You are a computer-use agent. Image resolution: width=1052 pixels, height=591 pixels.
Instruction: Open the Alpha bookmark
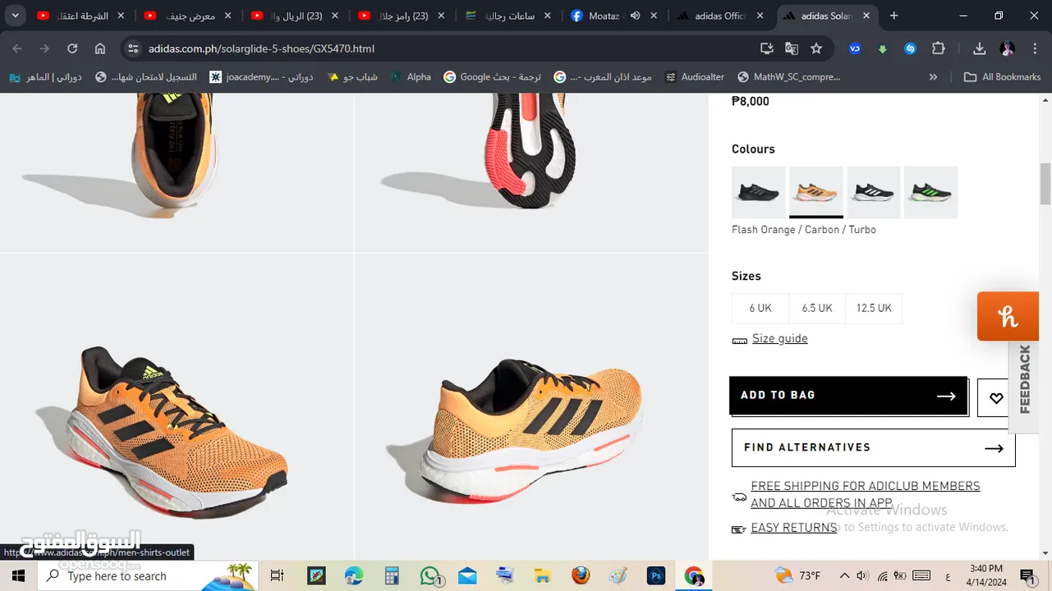pos(411,76)
